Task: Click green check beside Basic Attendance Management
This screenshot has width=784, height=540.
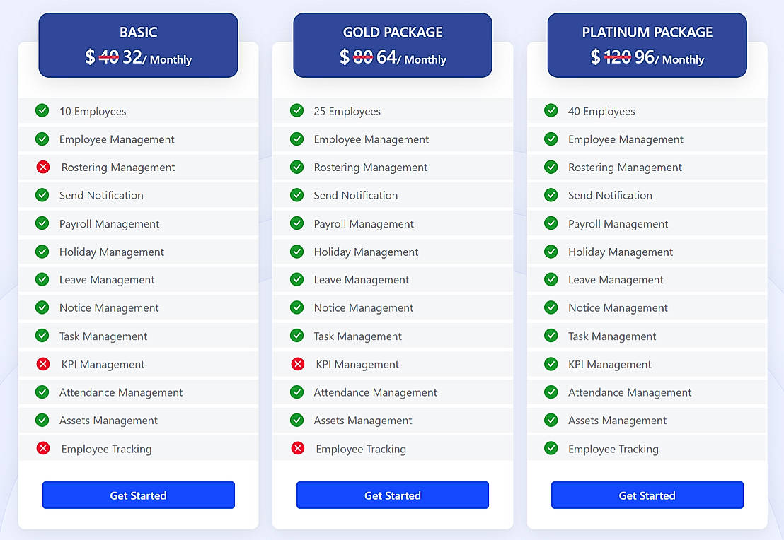Action: [42, 392]
